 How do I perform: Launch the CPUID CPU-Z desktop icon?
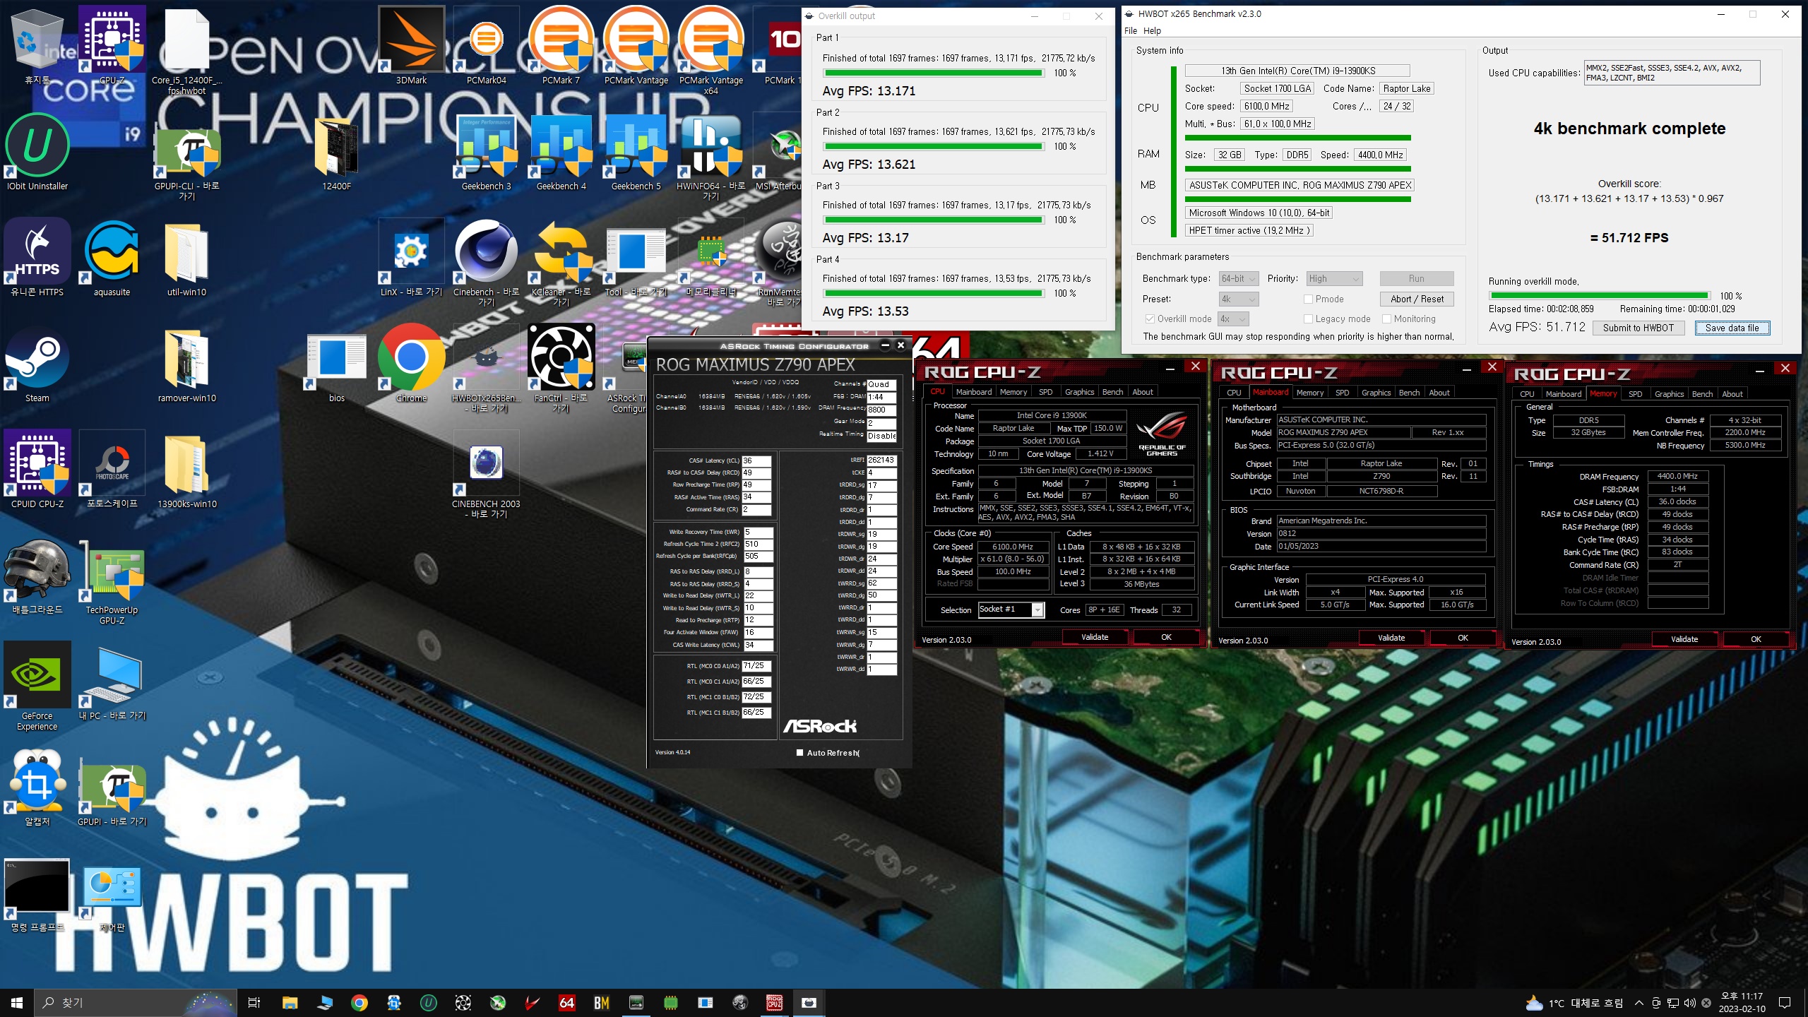click(37, 470)
